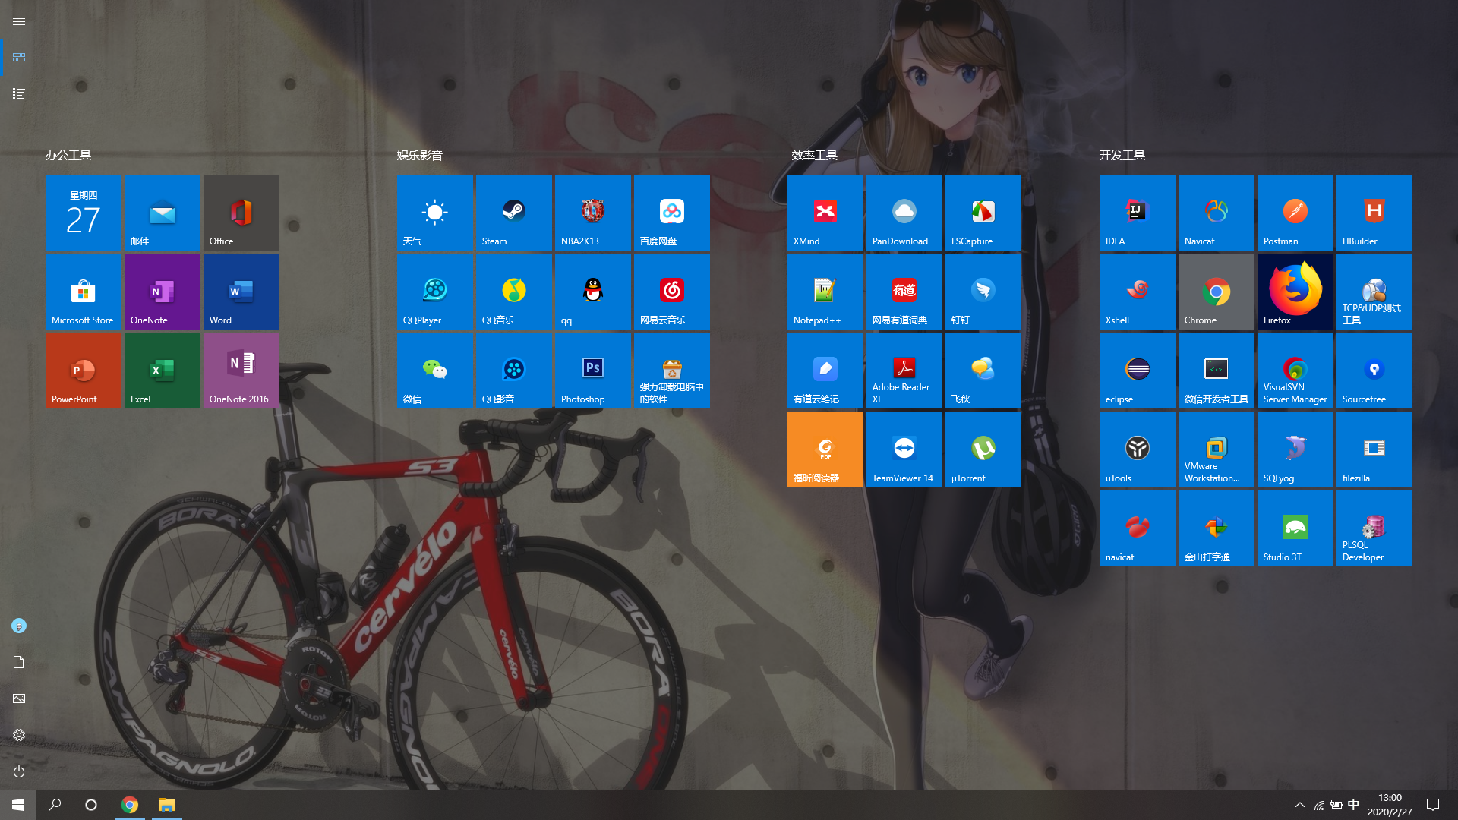Screen dimensions: 1458x820
Task: Open the Xshell tile
Action: pyautogui.click(x=1137, y=292)
